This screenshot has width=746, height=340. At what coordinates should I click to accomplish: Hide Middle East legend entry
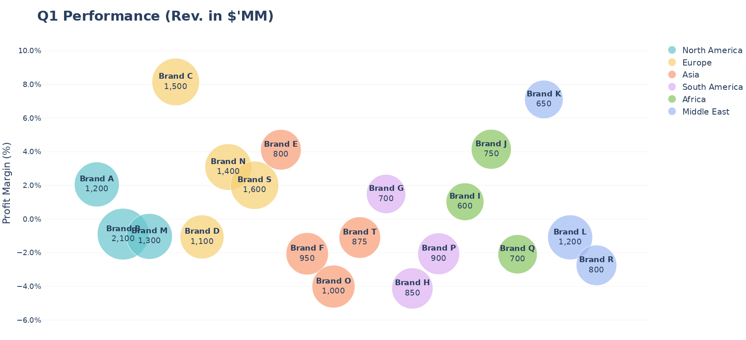[x=706, y=112]
